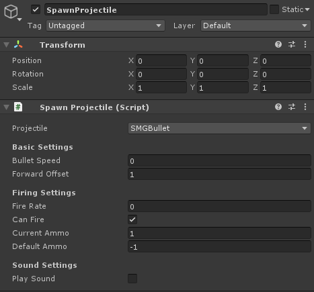314x292 pixels.
Task: Click the C# script icon
Action: (x=18, y=107)
